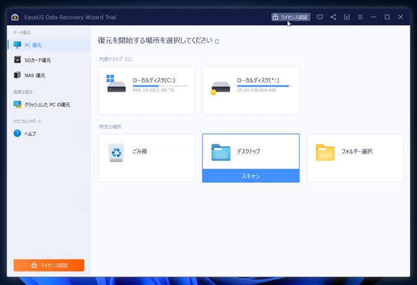
Task: Select the ごみ箱 location card
Action: pyautogui.click(x=147, y=158)
